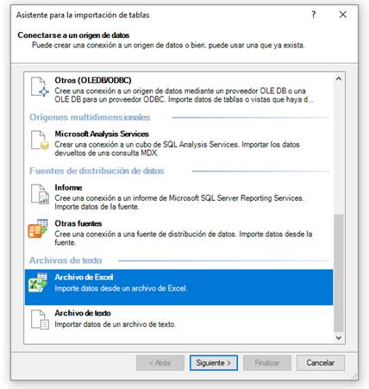Select Archivo de Excel highlighted entry

[x=178, y=287]
